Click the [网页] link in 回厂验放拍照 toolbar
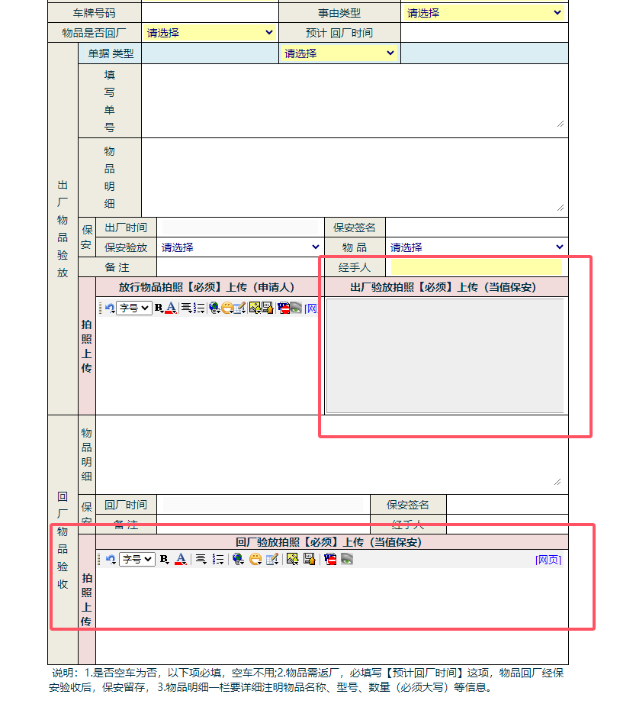Viewport: 620px width, 704px height. click(x=548, y=560)
